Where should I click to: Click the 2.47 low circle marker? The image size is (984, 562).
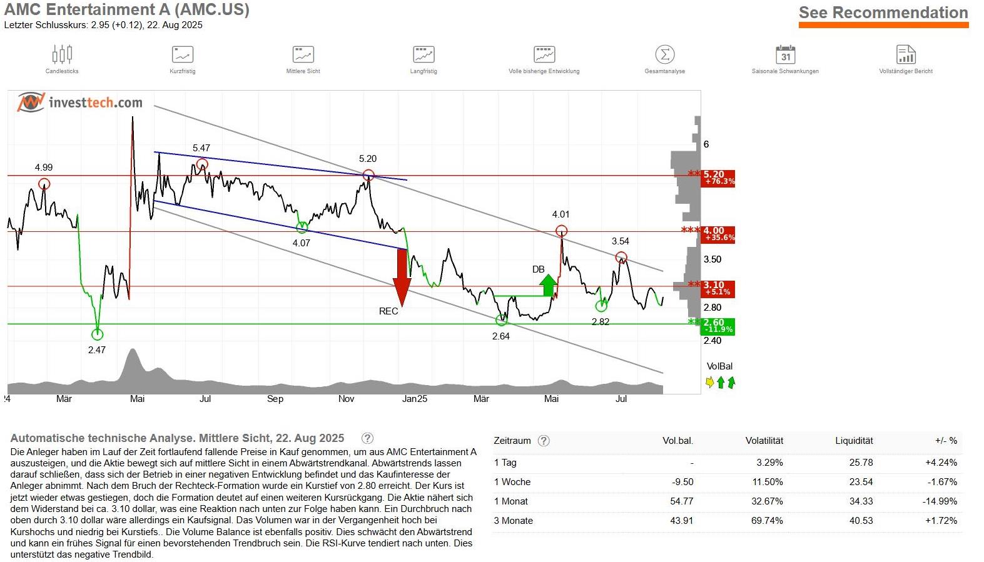pos(97,334)
